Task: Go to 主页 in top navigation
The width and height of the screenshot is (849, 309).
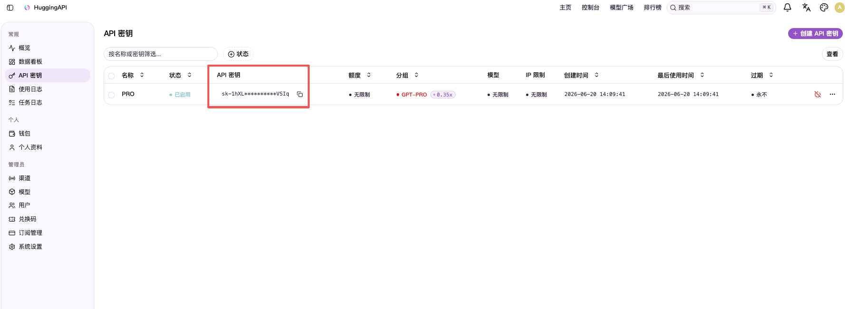Action: coord(566,8)
